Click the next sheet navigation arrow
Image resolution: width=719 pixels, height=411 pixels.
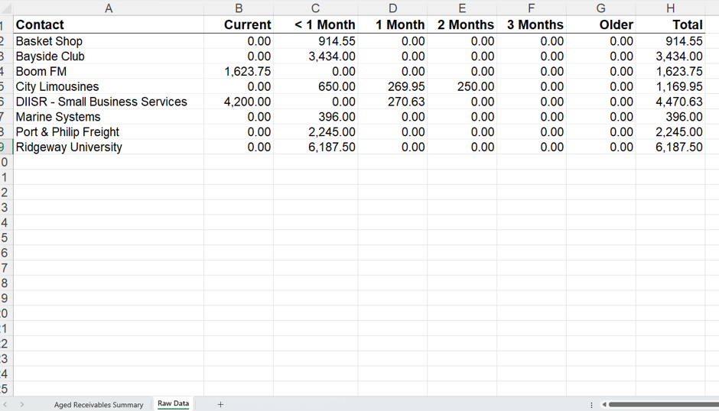21,405
